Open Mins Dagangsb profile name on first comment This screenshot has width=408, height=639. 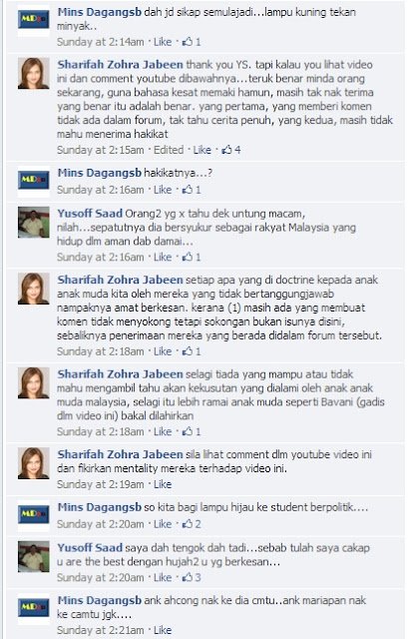(100, 12)
